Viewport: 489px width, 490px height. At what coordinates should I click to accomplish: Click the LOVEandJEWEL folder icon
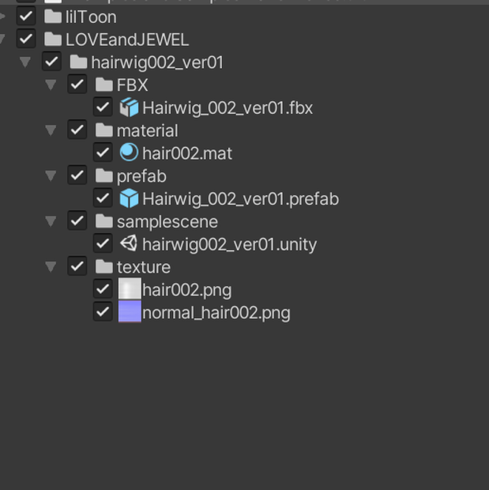pyautogui.click(x=53, y=39)
